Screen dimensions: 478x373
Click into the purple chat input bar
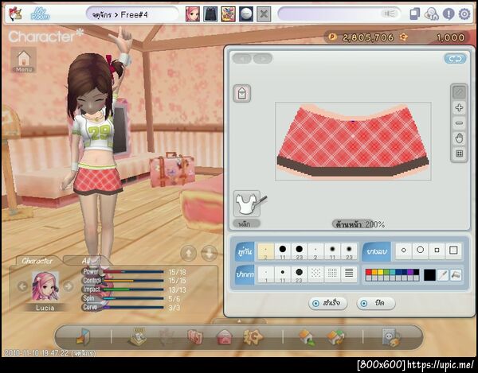[339, 14]
